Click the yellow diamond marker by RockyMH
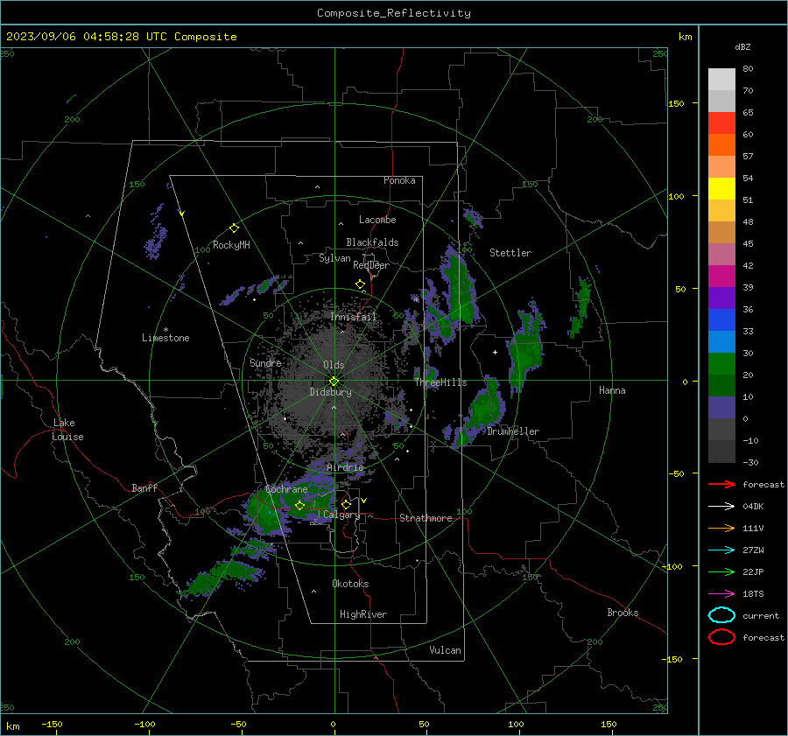 [234, 228]
